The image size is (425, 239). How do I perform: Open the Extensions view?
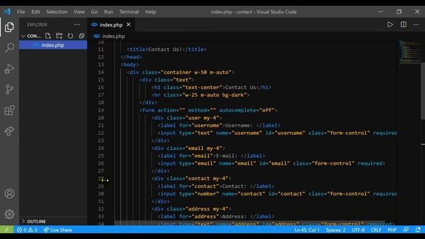[9, 110]
